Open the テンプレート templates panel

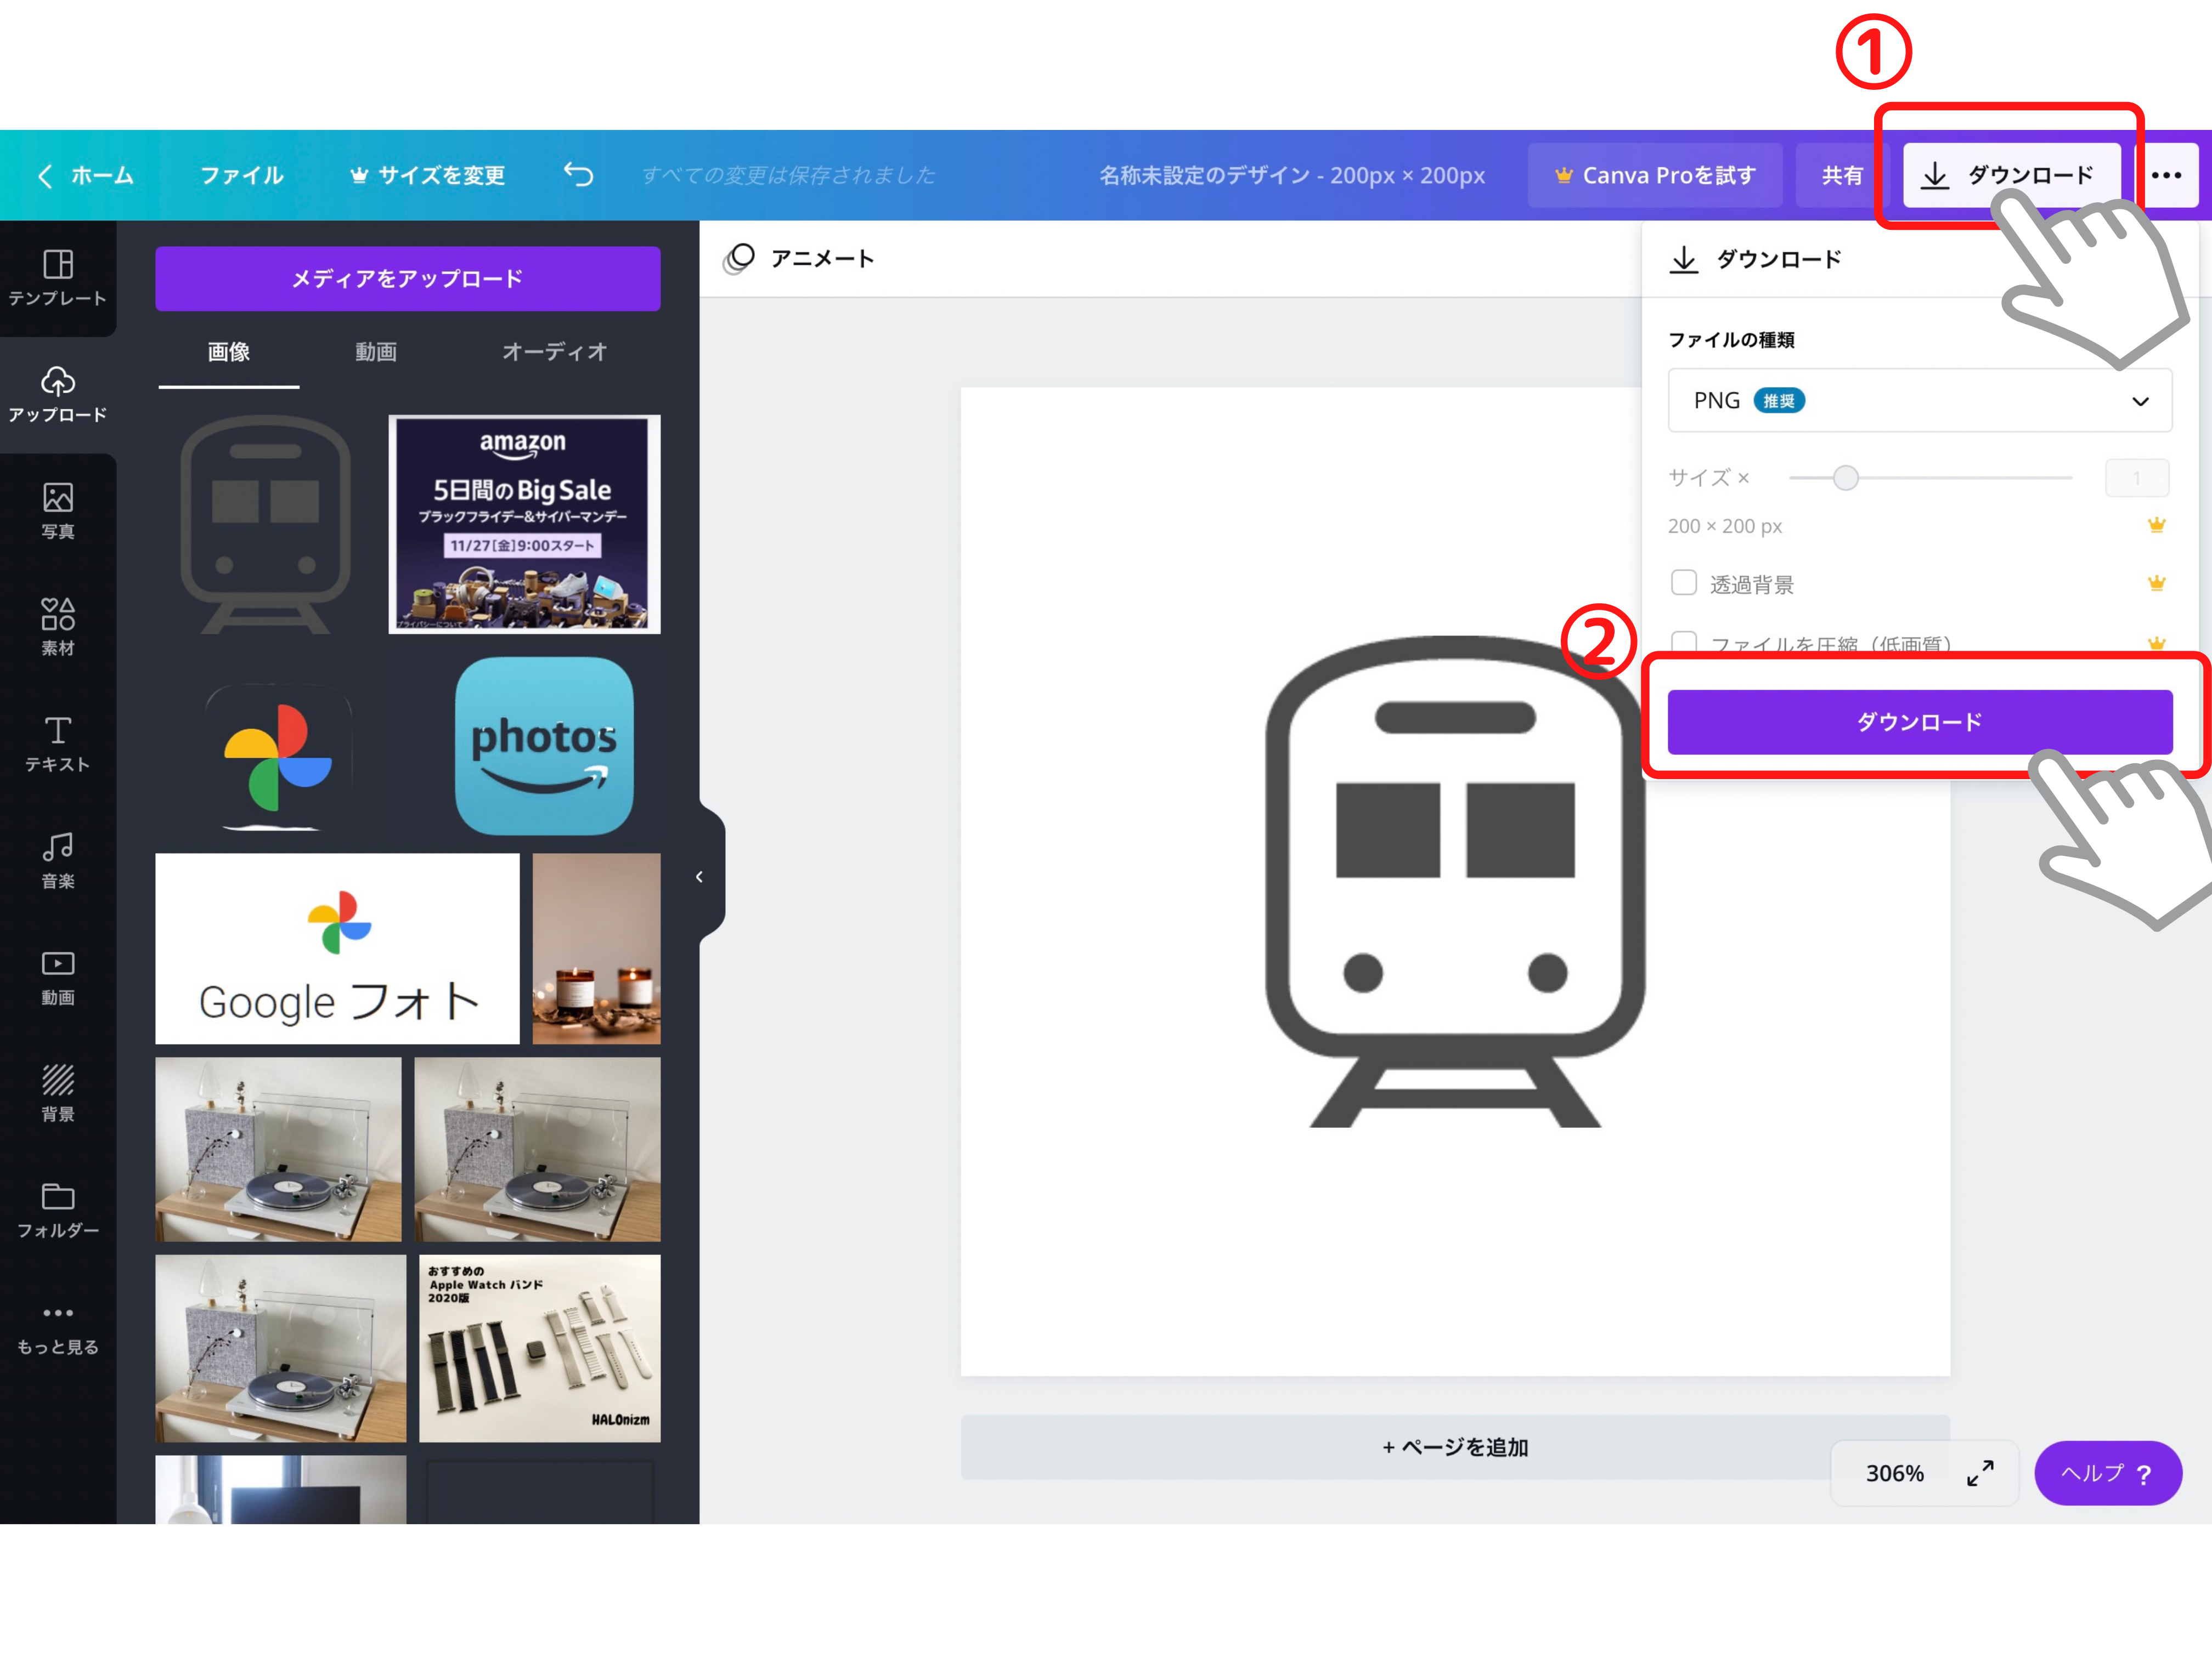58,278
